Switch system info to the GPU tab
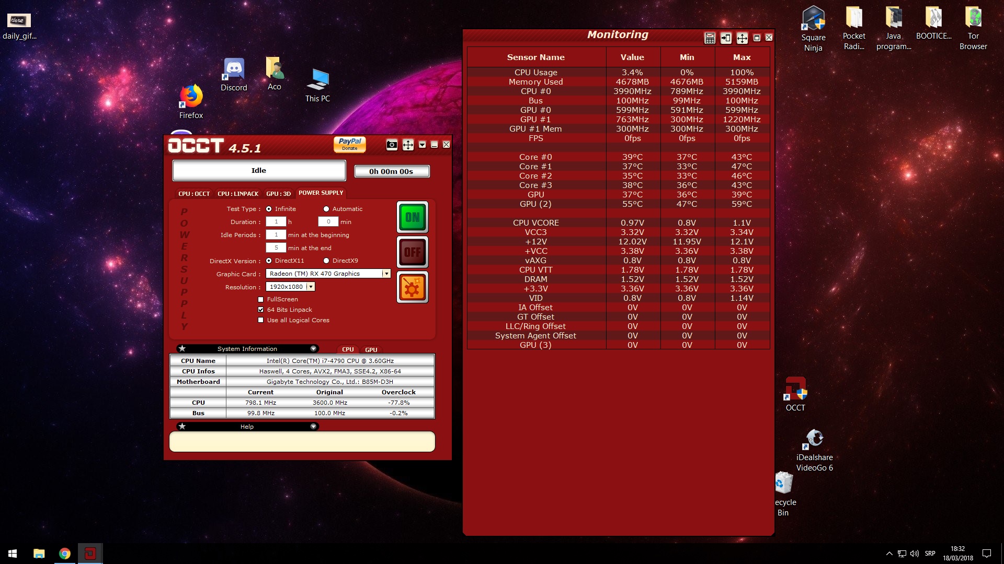 (x=371, y=349)
